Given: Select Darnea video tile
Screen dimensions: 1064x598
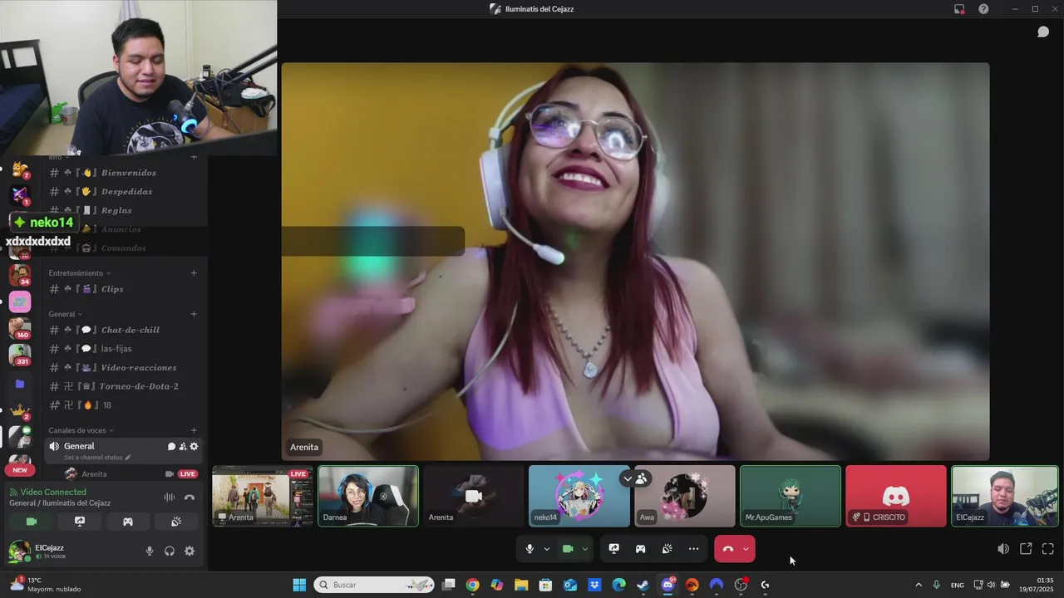Looking at the screenshot, I should click(x=368, y=496).
